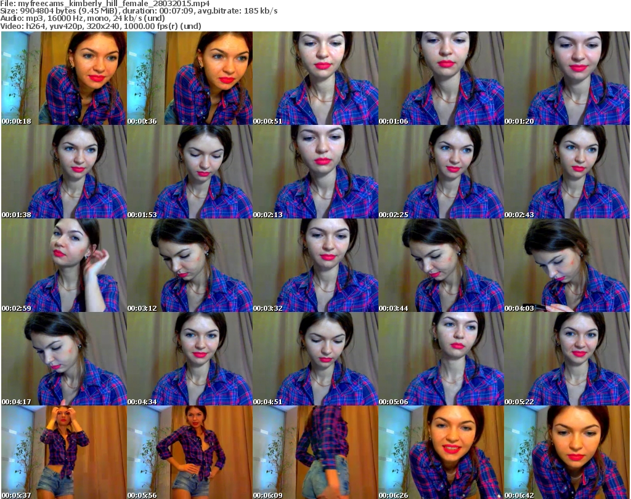Click the 'avg.bitrate: 185 kb/s' text

click(237, 11)
